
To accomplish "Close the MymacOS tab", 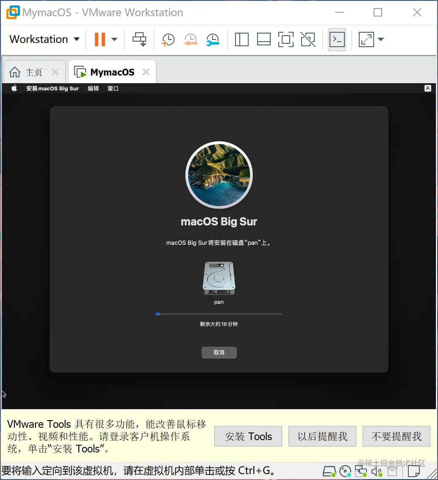I will pos(146,72).
